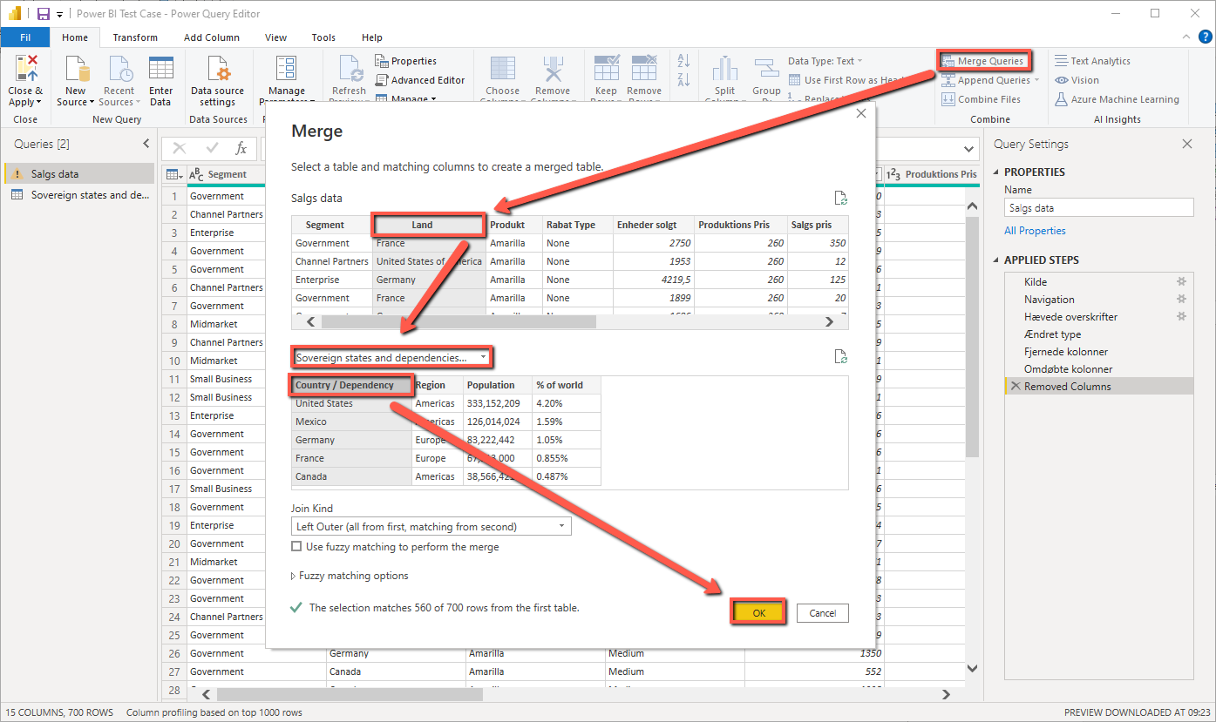The width and height of the screenshot is (1216, 722).
Task: Select Region column header in second table
Action: click(x=438, y=385)
